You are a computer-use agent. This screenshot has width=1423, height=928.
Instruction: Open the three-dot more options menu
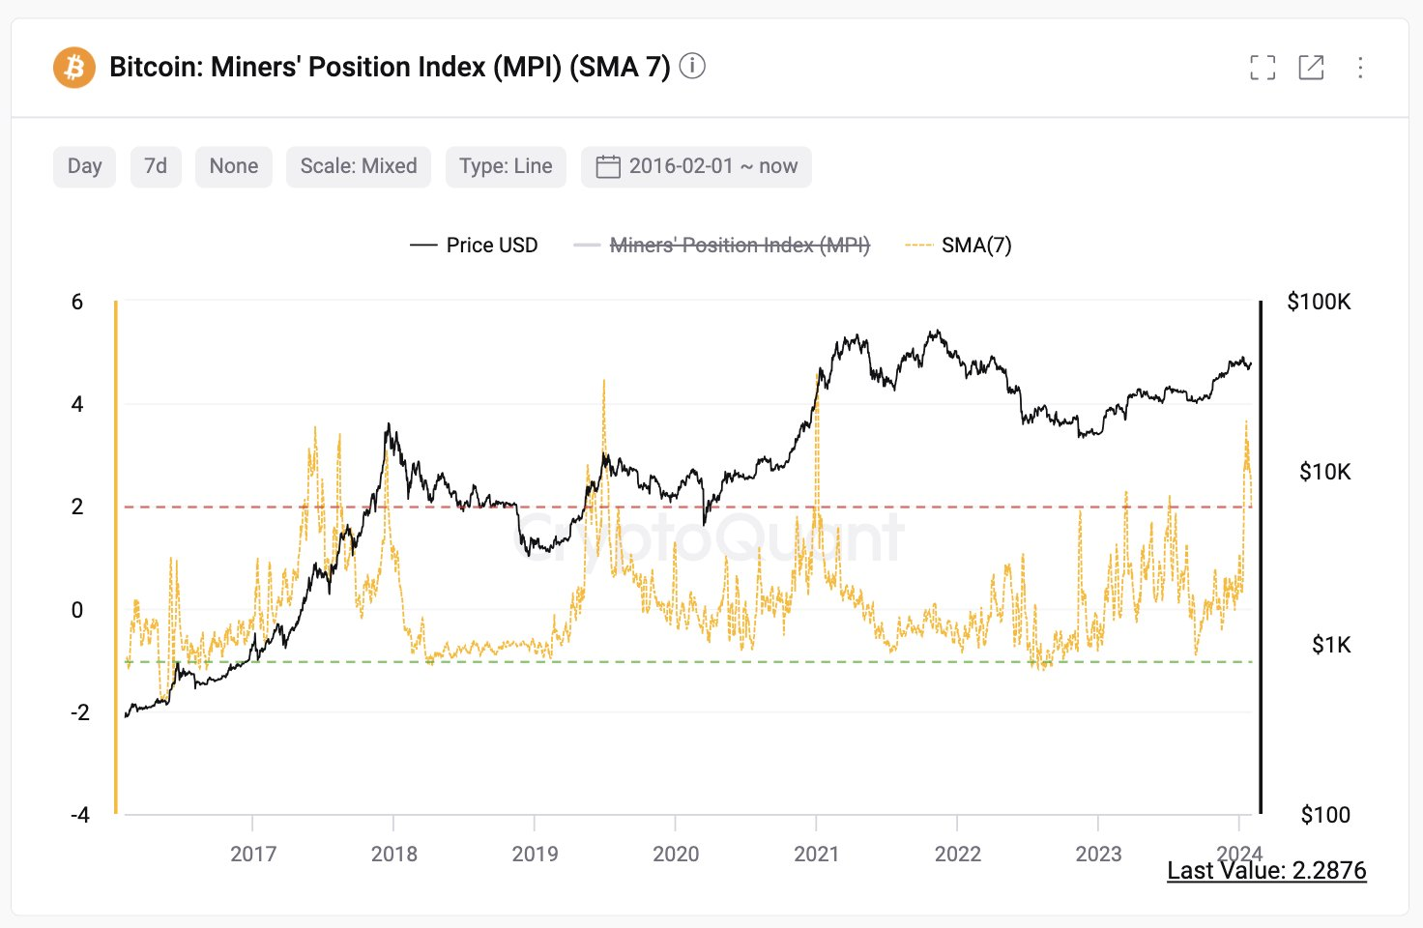pos(1360,68)
